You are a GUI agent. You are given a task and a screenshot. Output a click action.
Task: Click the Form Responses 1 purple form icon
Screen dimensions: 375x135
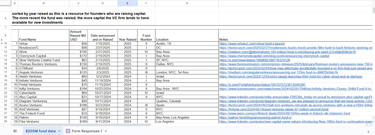pos(68,131)
